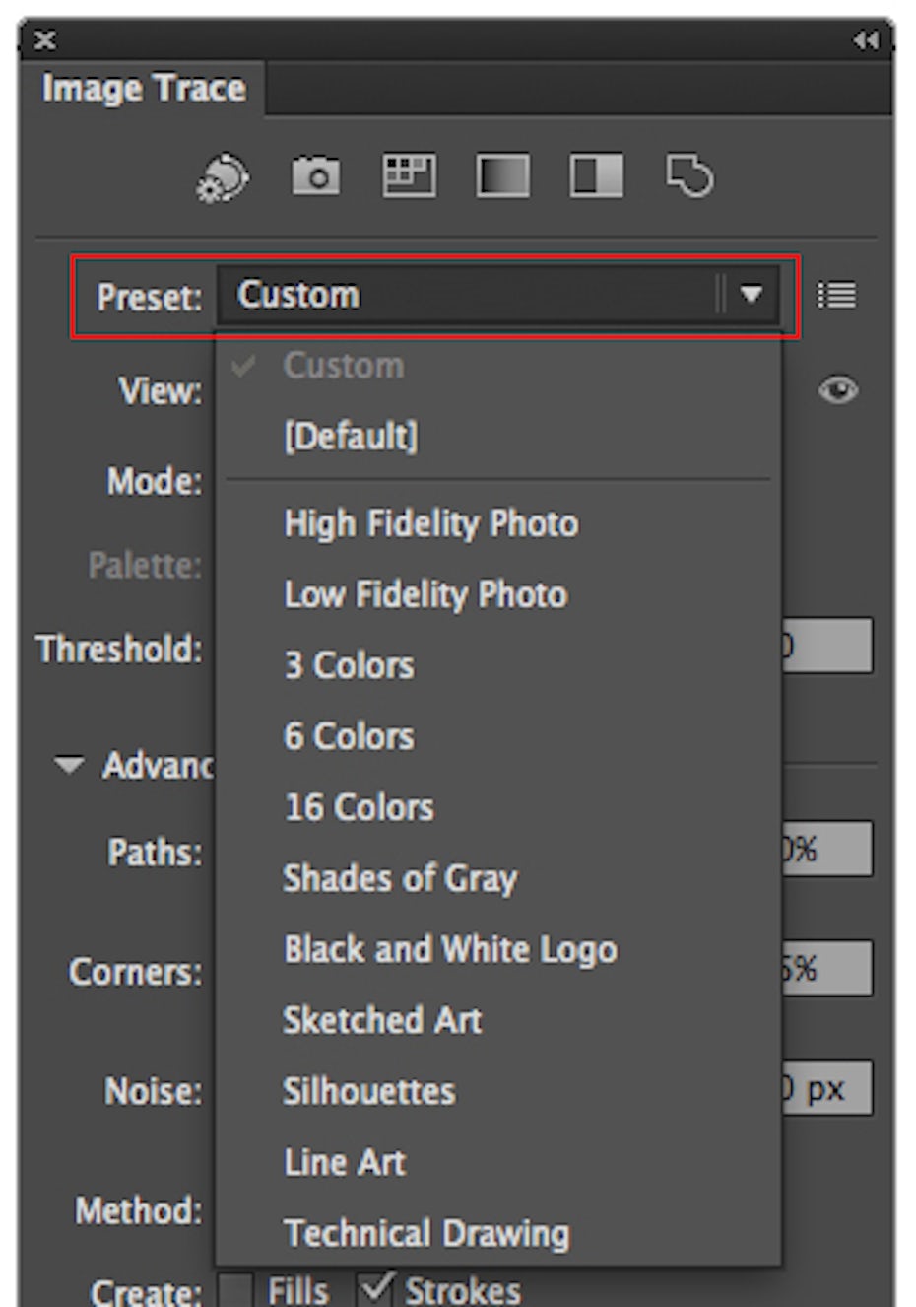The image size is (916, 1307).
Task: Open the Manage Presets list icon
Action: coord(836,295)
